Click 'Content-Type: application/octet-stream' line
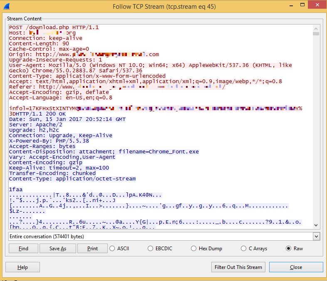 pos(72,179)
